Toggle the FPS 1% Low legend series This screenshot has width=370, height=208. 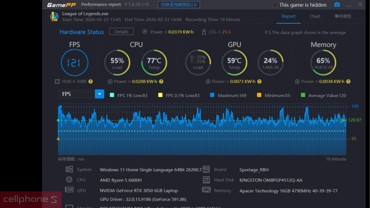(x=112, y=95)
